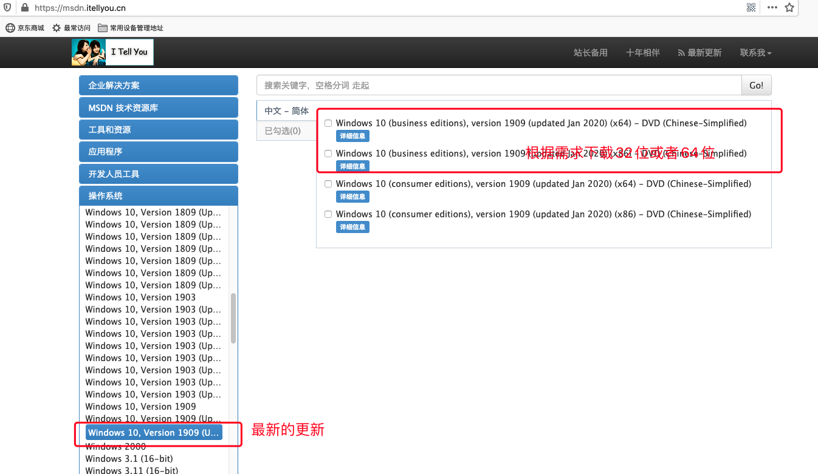Check business editions 1909 (x86) DVD checkbox

tap(328, 154)
